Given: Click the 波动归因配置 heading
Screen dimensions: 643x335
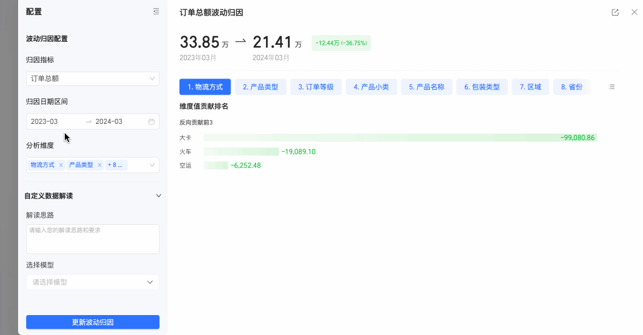Looking at the screenshot, I should [47, 39].
